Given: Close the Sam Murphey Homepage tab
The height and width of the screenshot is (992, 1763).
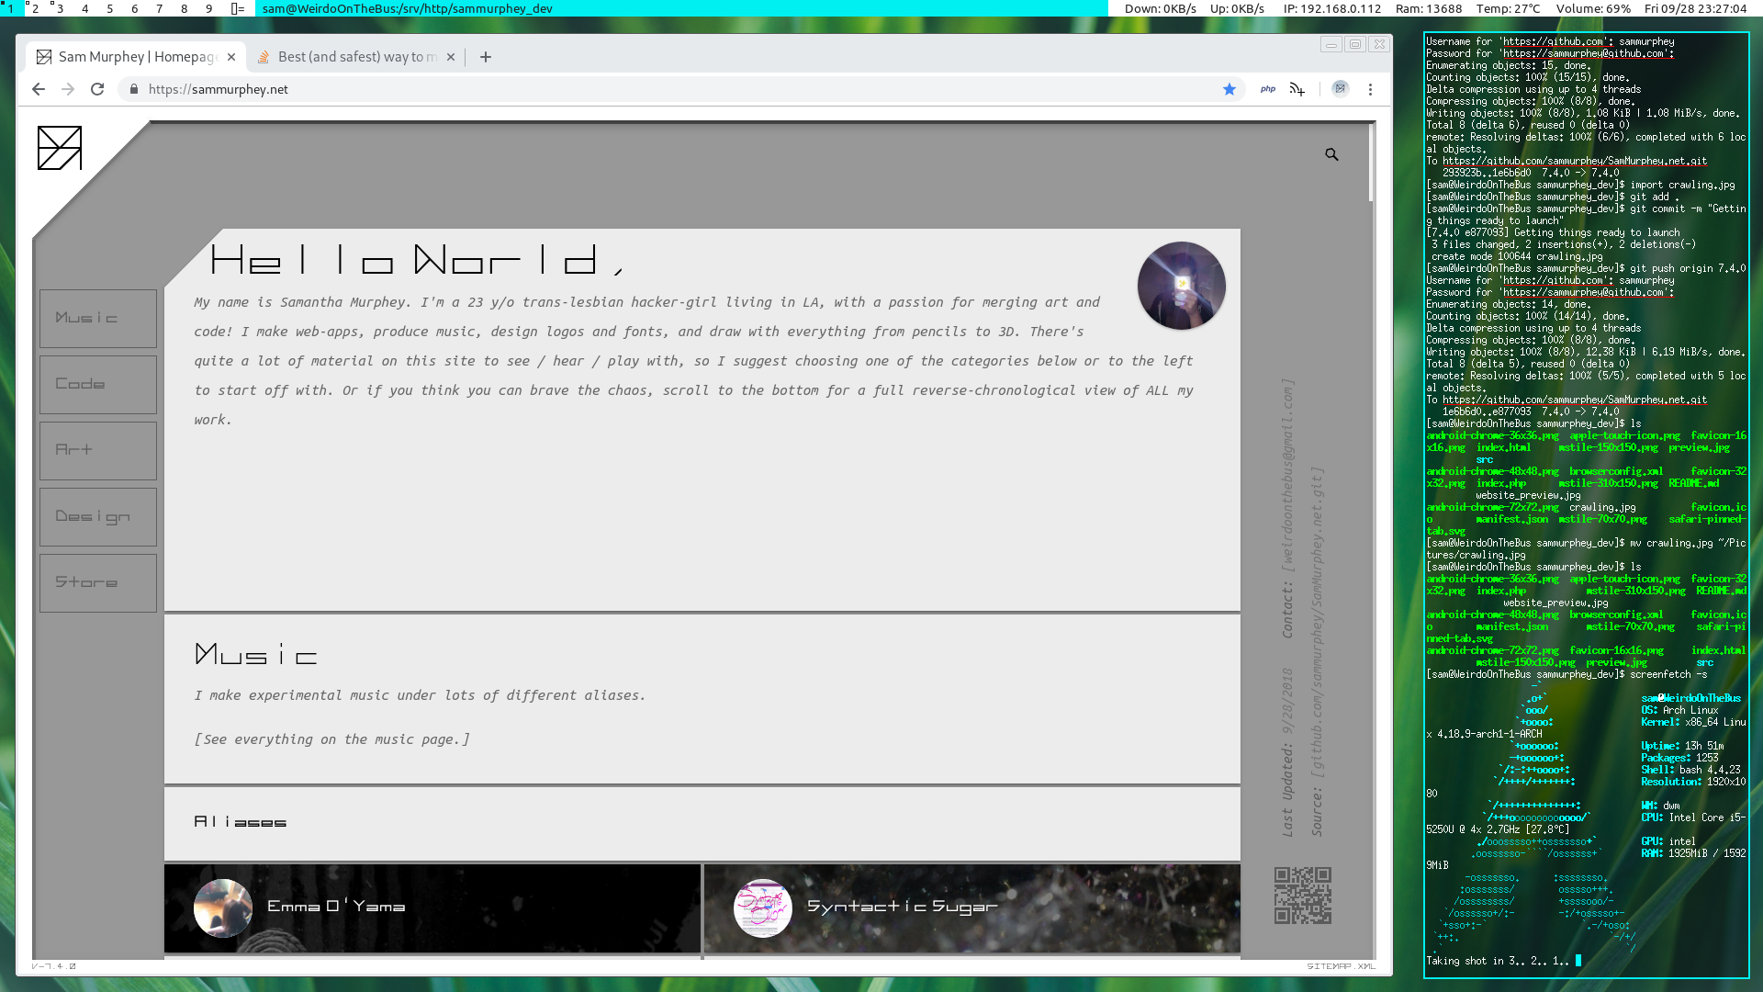Looking at the screenshot, I should point(231,57).
